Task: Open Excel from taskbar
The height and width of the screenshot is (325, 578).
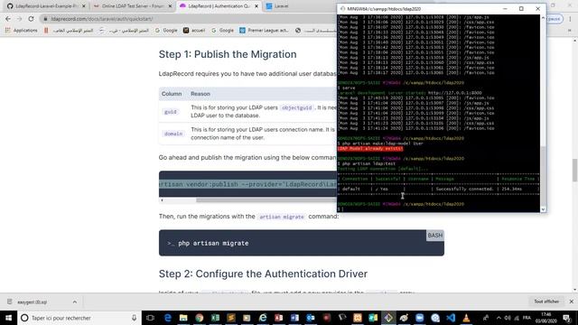Action: (x=215, y=318)
